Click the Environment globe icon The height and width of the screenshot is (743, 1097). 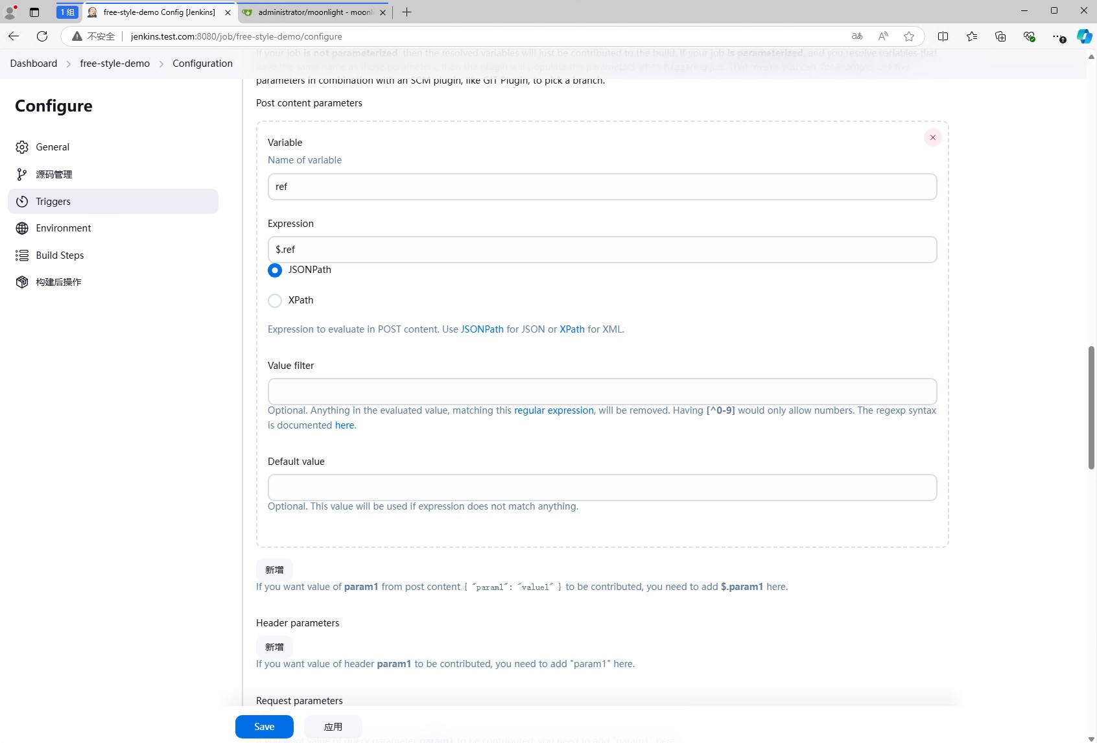[22, 228]
